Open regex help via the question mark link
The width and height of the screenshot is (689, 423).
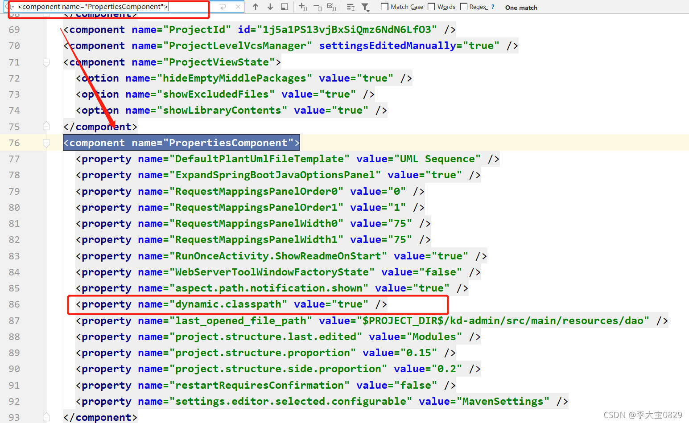(493, 6)
